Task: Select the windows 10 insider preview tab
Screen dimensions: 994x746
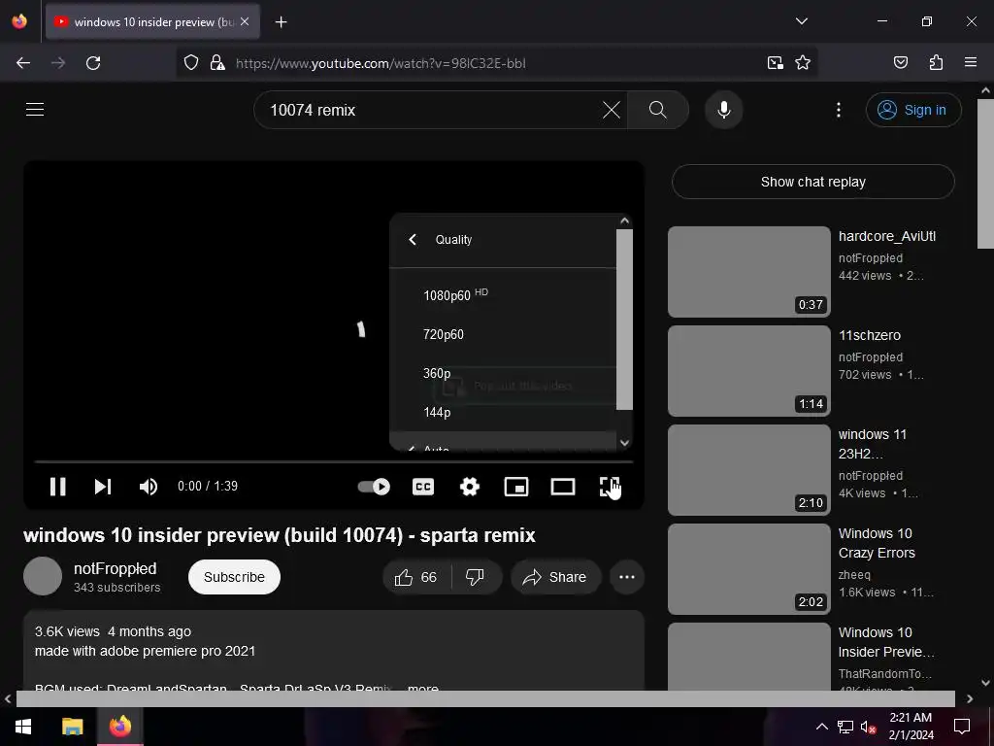Action: click(152, 21)
